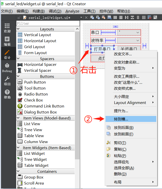Open the 欢迎 (Welcome) mode
The width and height of the screenshot is (162, 189).
click(7, 28)
